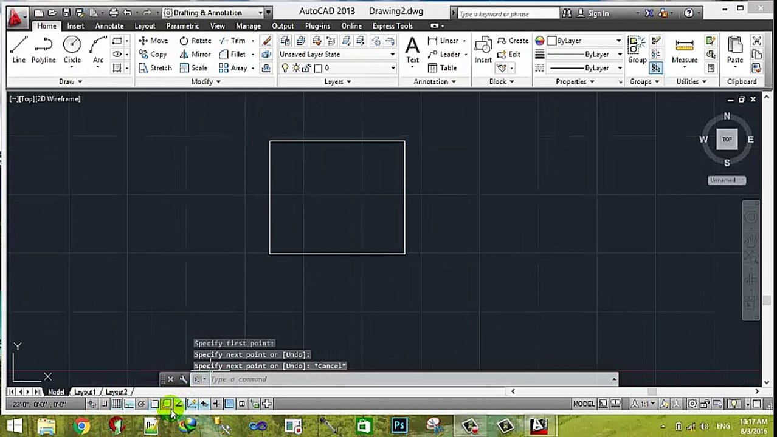Click the Undo arrow in quick access toolbar
The height and width of the screenshot is (437, 777).
(x=126, y=13)
